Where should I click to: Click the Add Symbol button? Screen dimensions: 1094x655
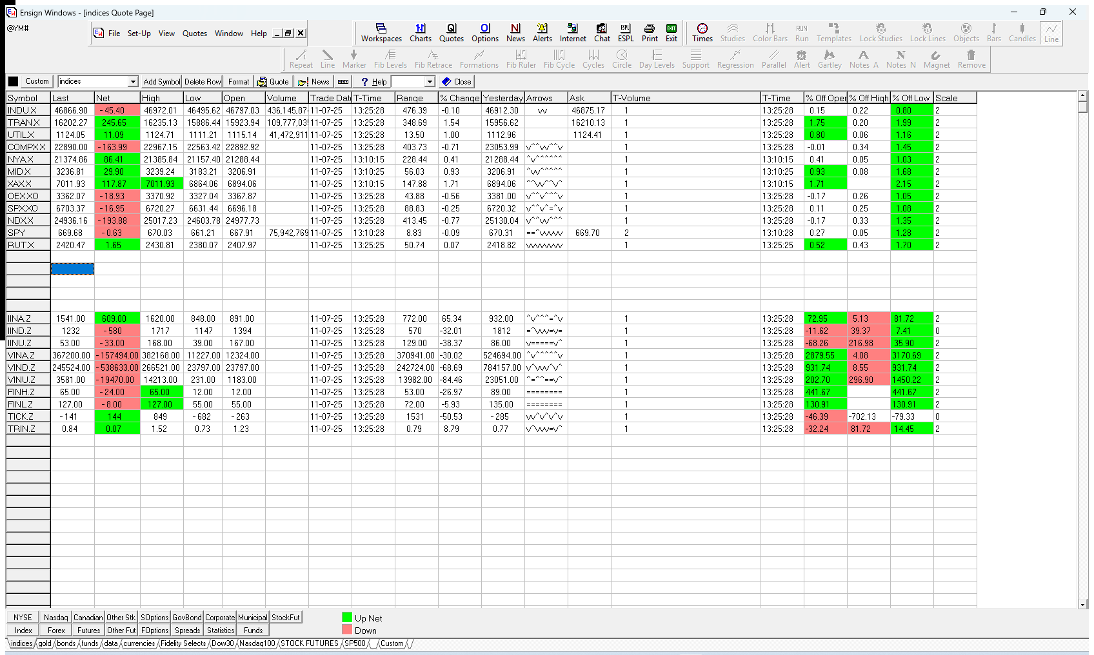click(x=161, y=82)
